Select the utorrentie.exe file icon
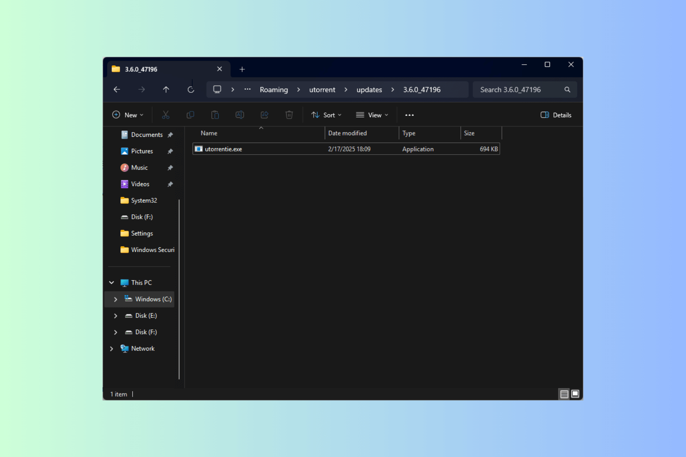The image size is (686, 457). (199, 149)
